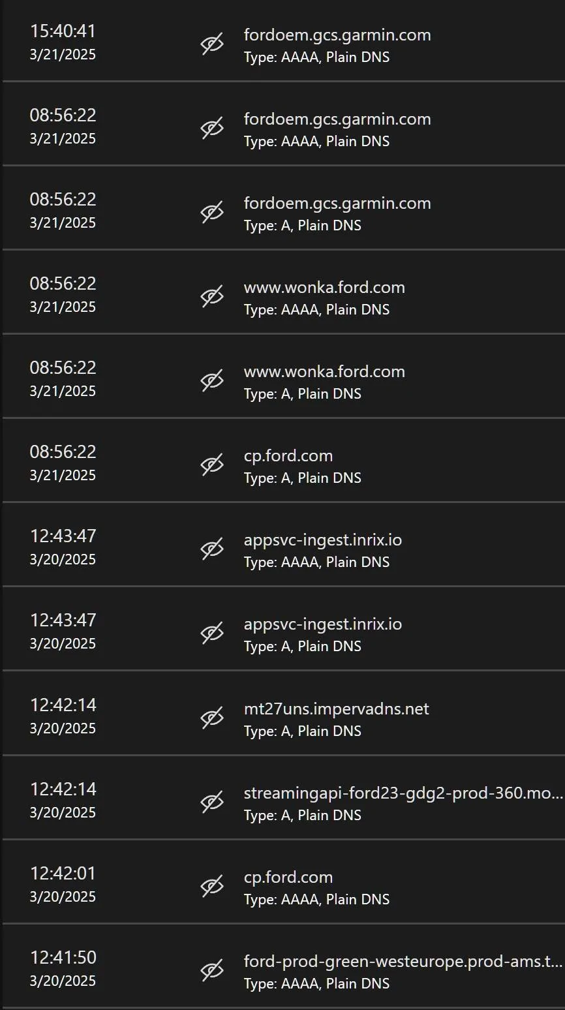This screenshot has width=565, height=1010.
Task: Select the ford-prod-green-westeurope.prod-ams domain name
Action: tap(403, 961)
